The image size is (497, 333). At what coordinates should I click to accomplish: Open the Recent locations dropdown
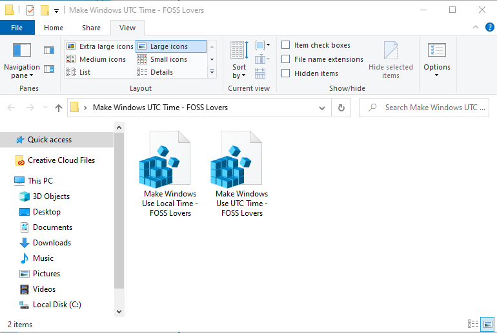[45, 108]
